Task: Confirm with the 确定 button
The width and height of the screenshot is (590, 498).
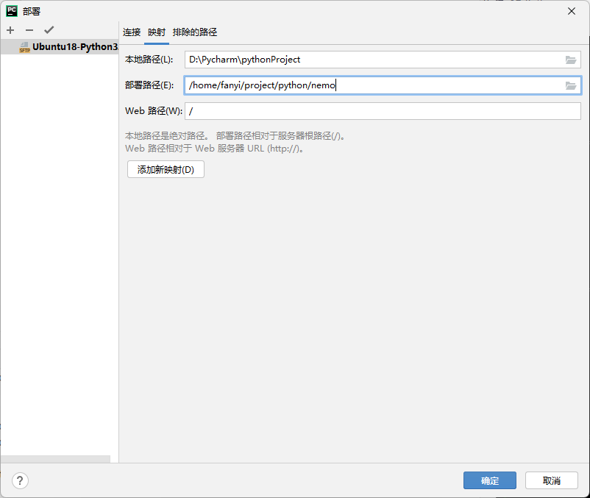Action: 489,480
